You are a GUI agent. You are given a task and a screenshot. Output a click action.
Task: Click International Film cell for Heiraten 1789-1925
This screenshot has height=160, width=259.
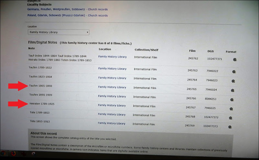pyautogui.click(x=144, y=106)
